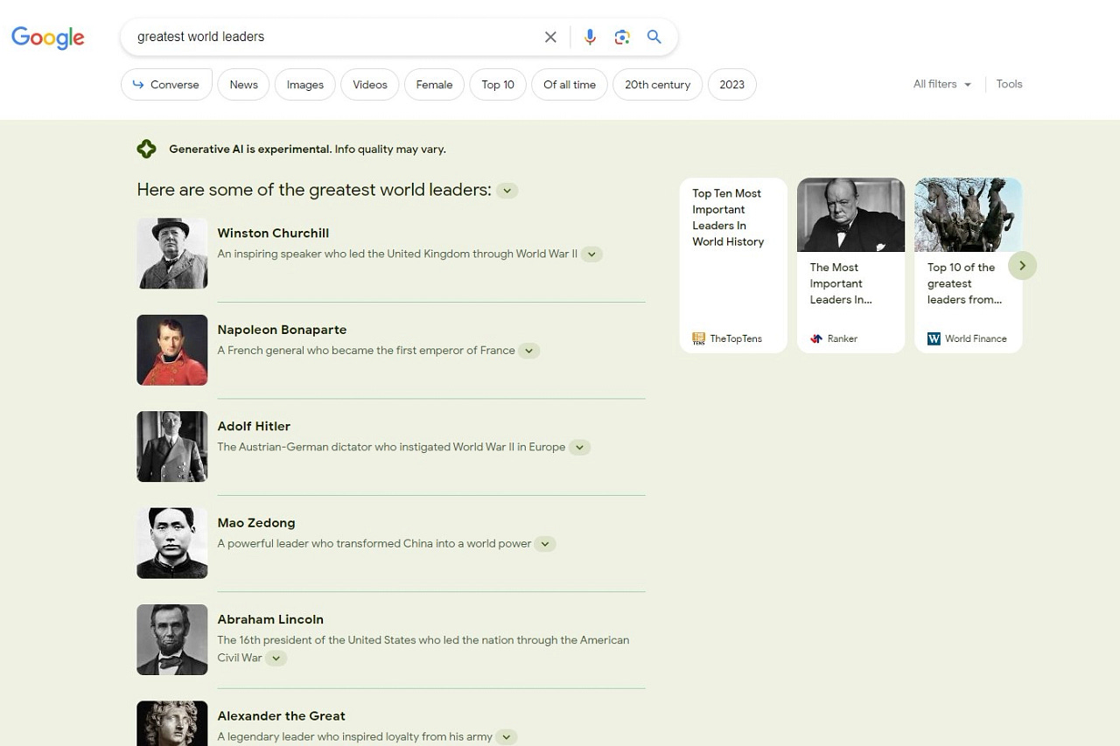Viewport: 1120px width, 746px height.
Task: Open Top Ten Most Important Leaders card
Action: click(x=733, y=266)
